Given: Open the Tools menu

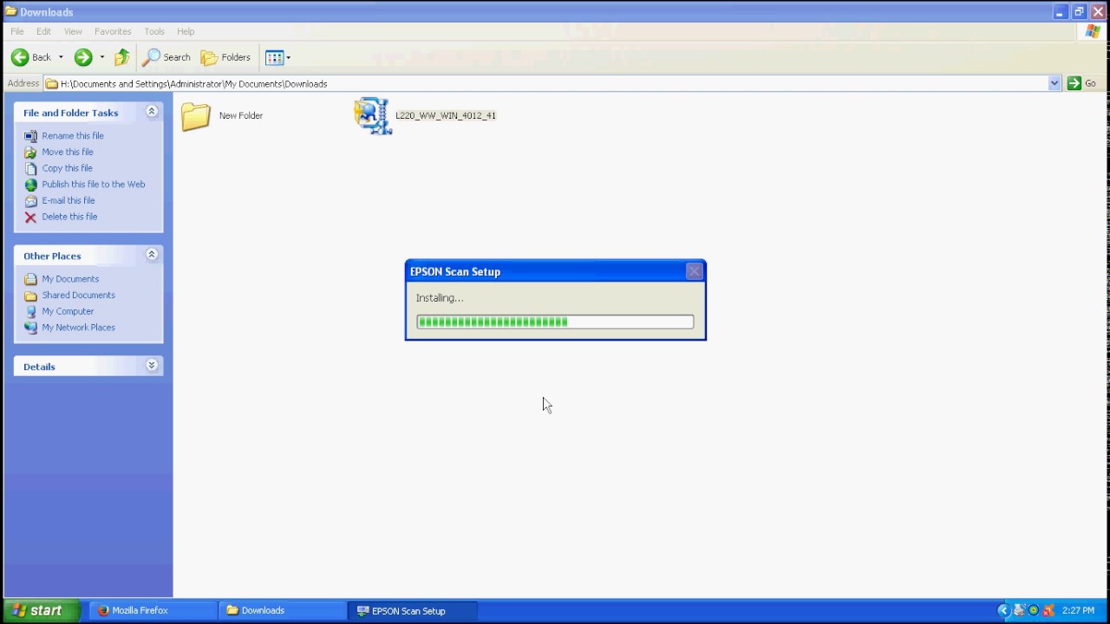Looking at the screenshot, I should (154, 31).
